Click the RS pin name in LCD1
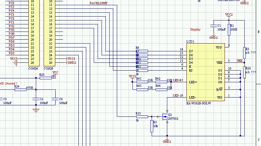This screenshot has width=261, height=146. tap(191, 71)
